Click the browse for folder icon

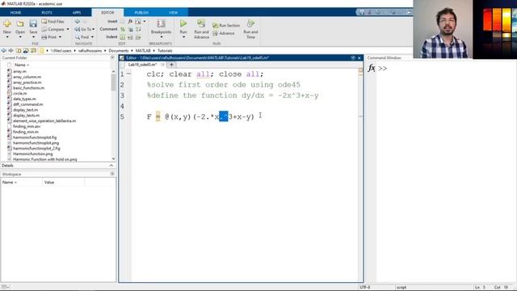(26, 51)
